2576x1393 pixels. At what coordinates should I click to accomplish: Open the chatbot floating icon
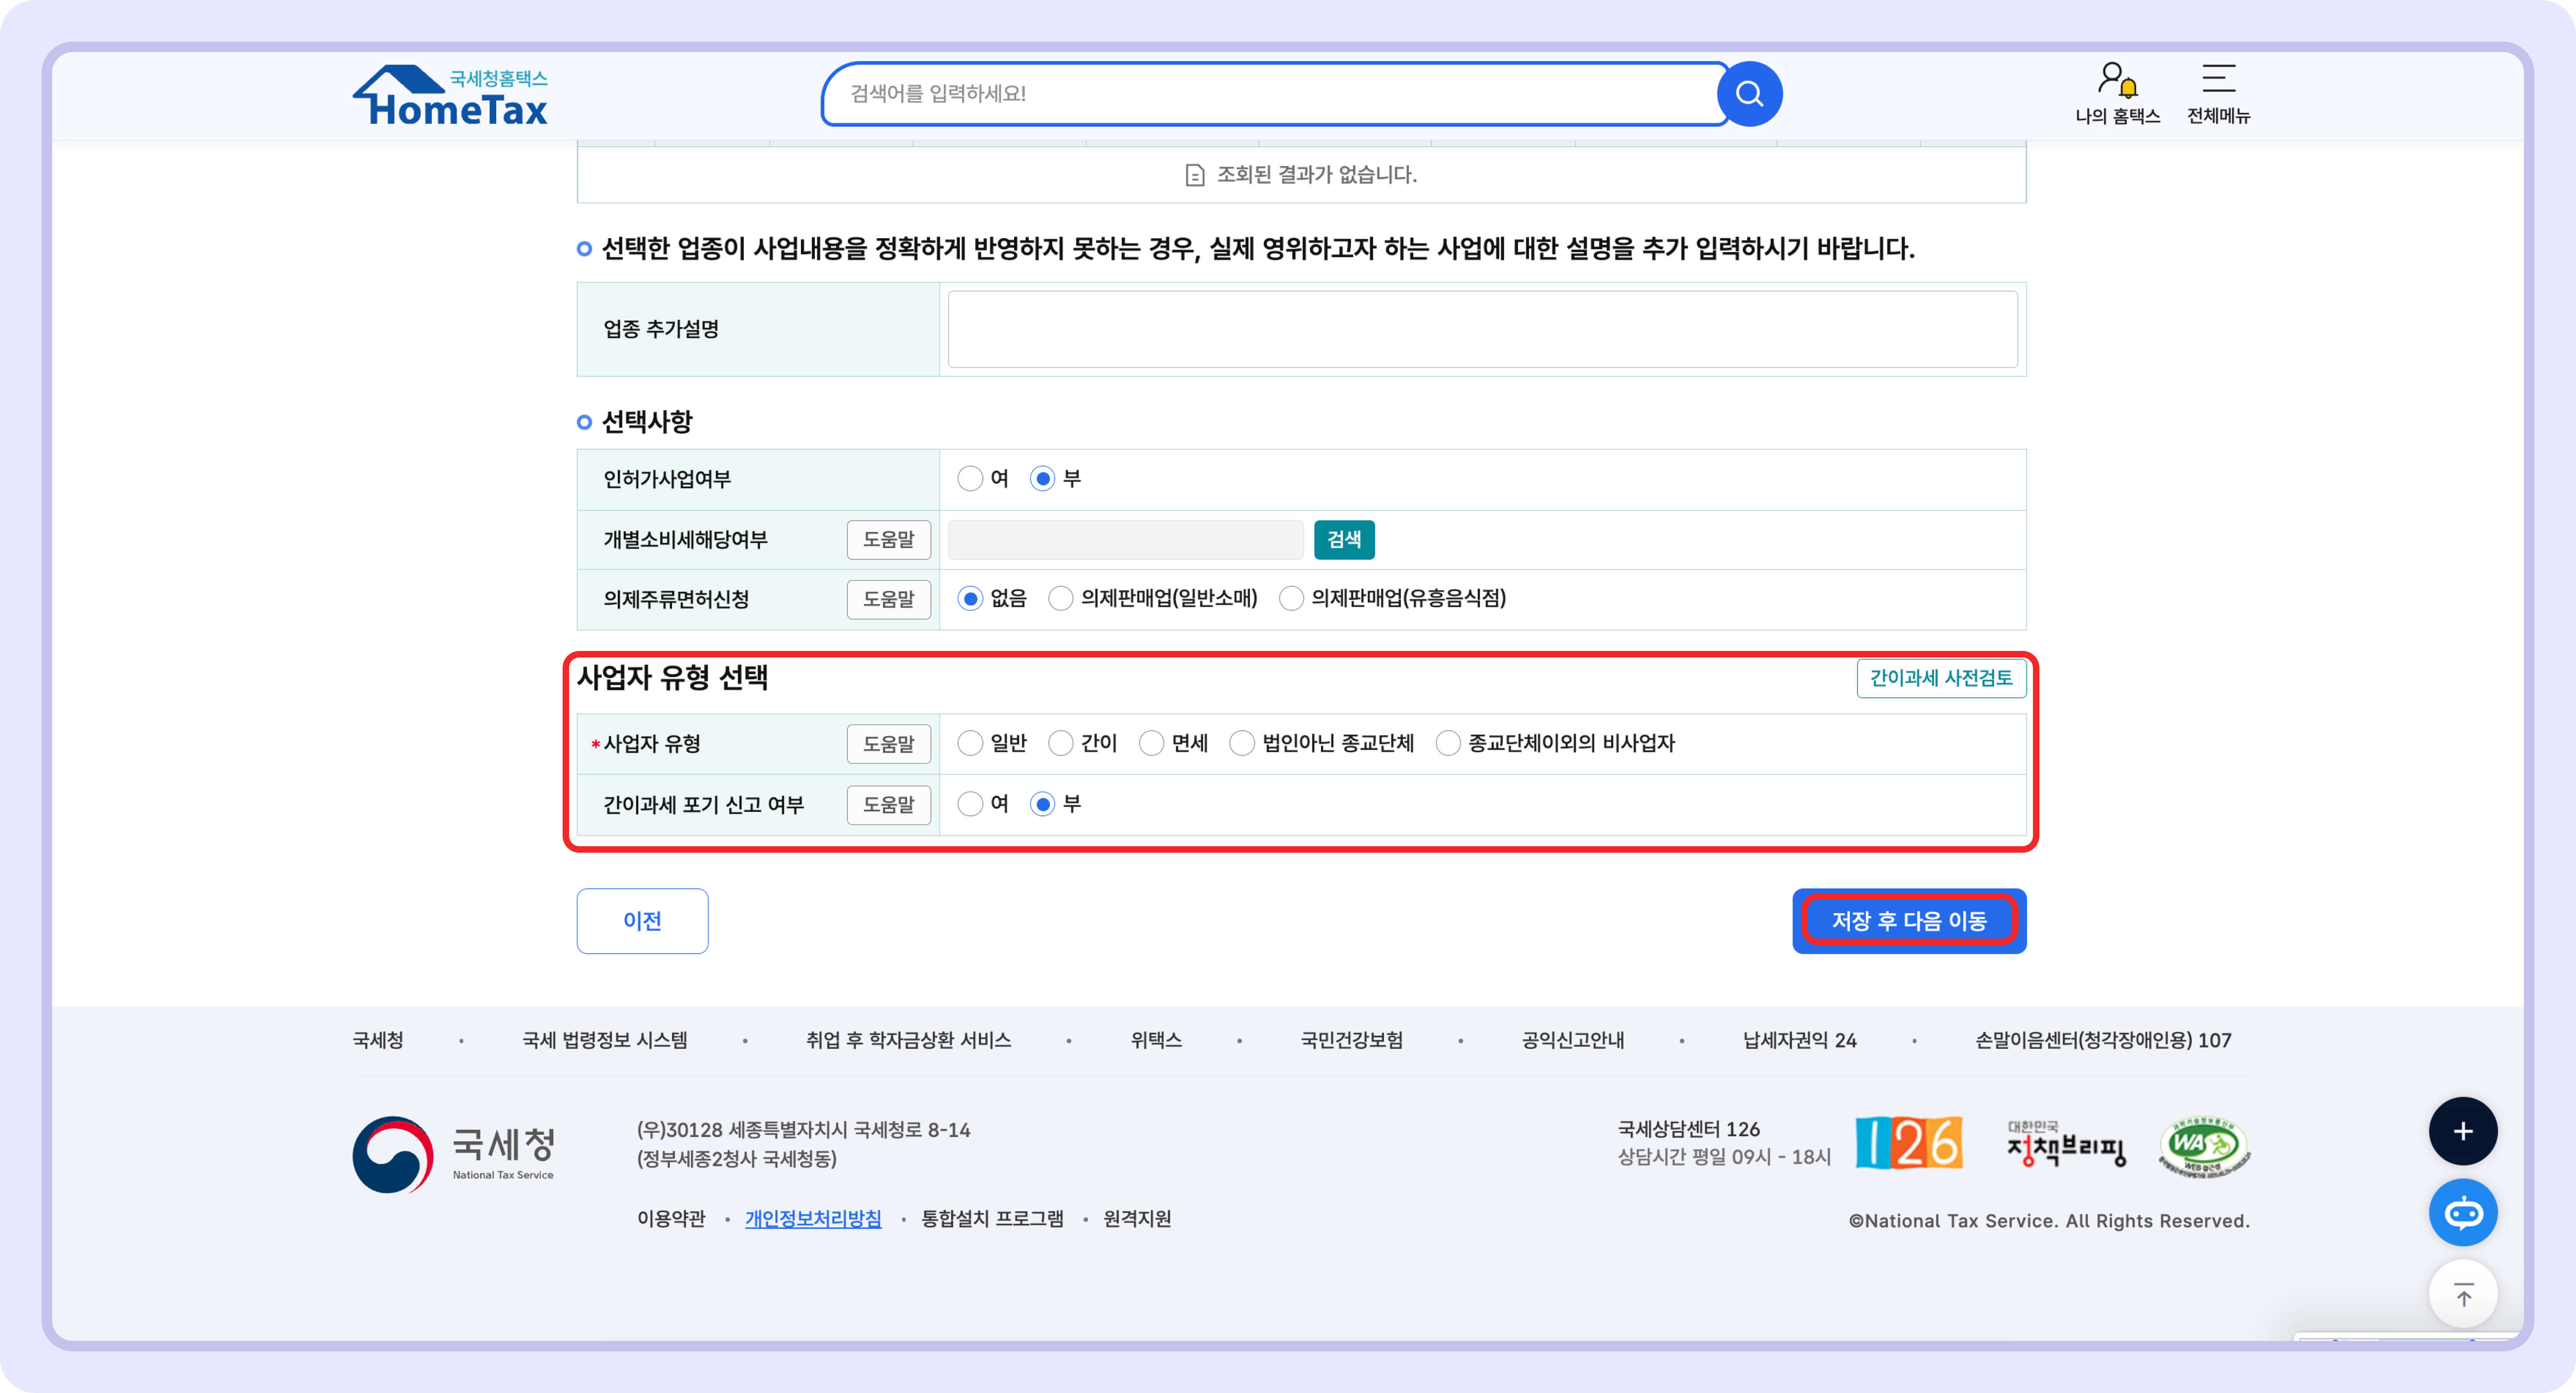point(2463,1212)
